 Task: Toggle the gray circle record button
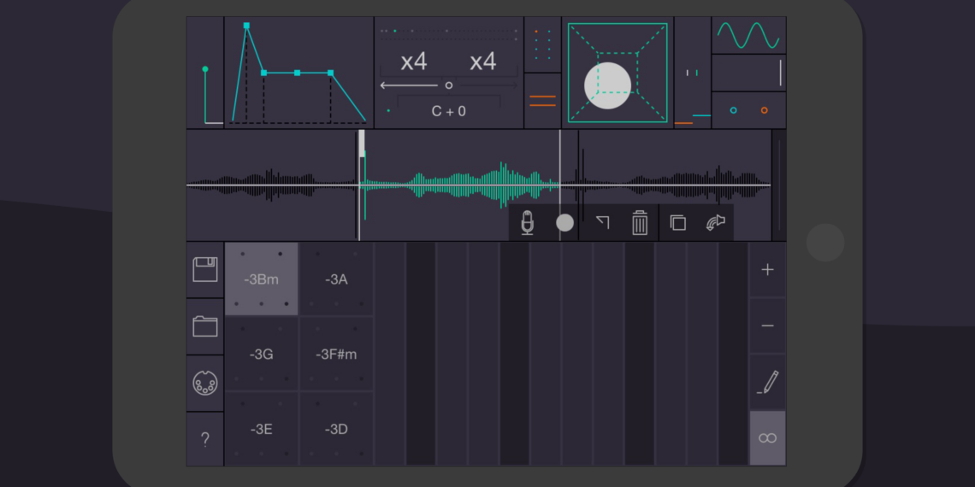click(564, 223)
